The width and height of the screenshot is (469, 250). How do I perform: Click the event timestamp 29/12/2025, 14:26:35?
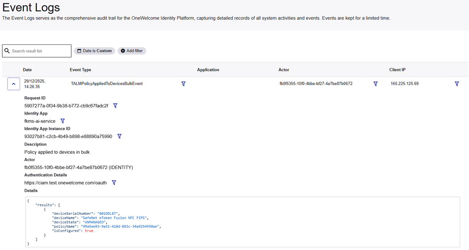[35, 84]
